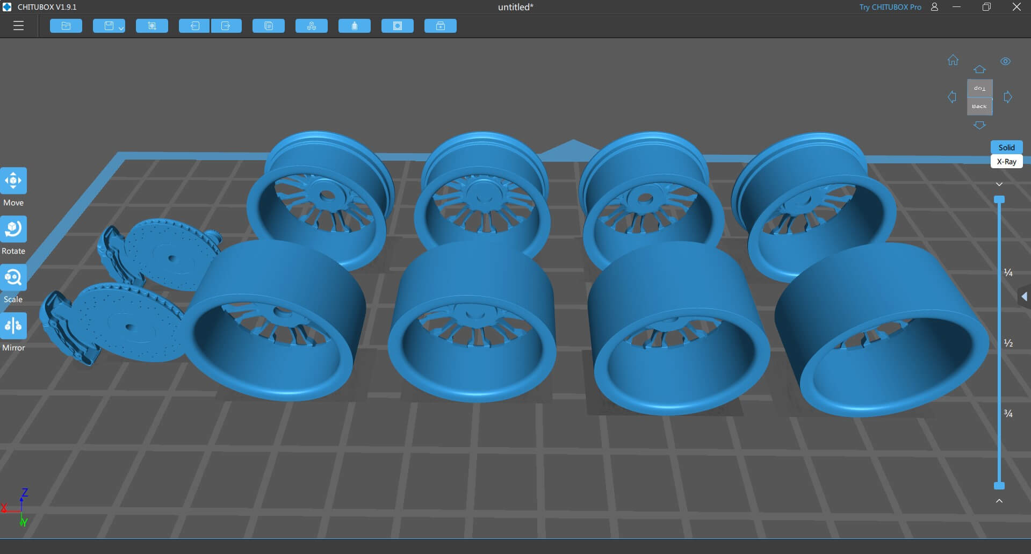Click the CHITUBOX app logo icon
This screenshot has height=554, width=1031.
click(7, 7)
